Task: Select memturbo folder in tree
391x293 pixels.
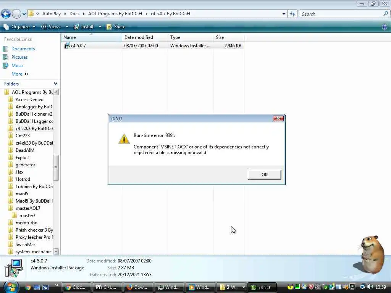Action: tap(26, 223)
